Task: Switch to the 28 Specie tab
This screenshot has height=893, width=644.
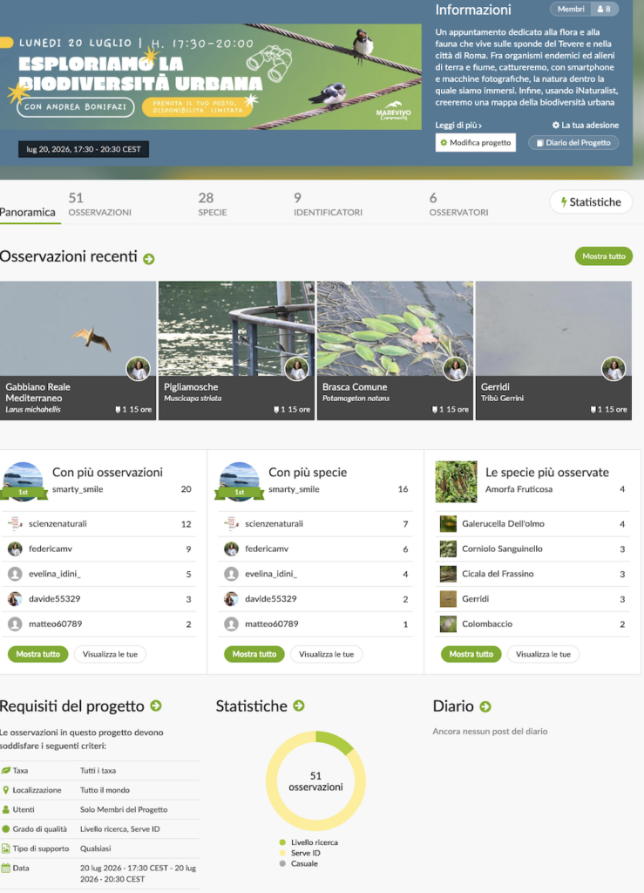Action: pos(213,204)
